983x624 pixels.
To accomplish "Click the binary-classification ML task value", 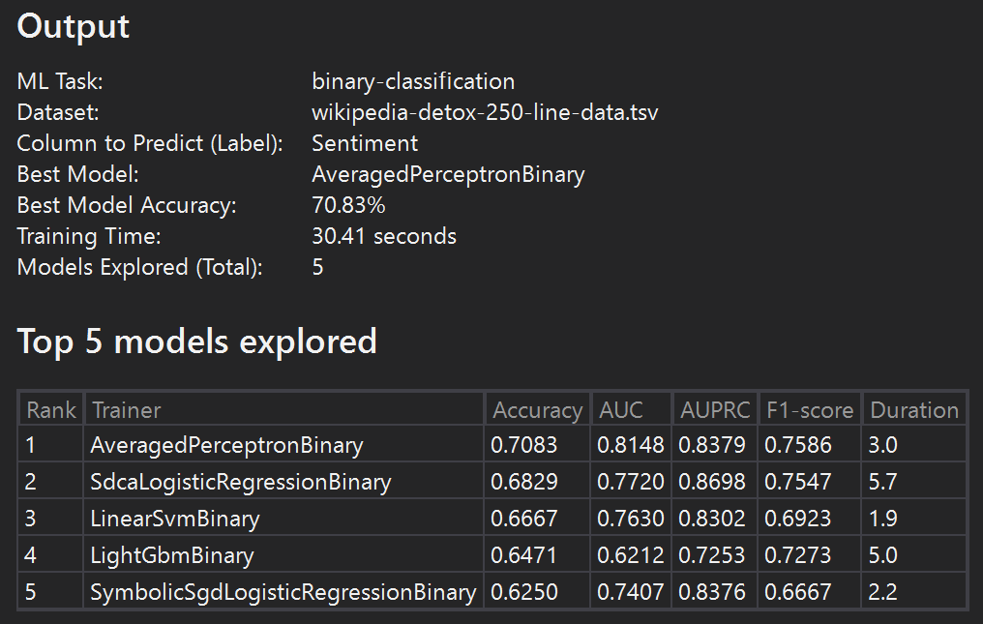I will click(x=413, y=81).
